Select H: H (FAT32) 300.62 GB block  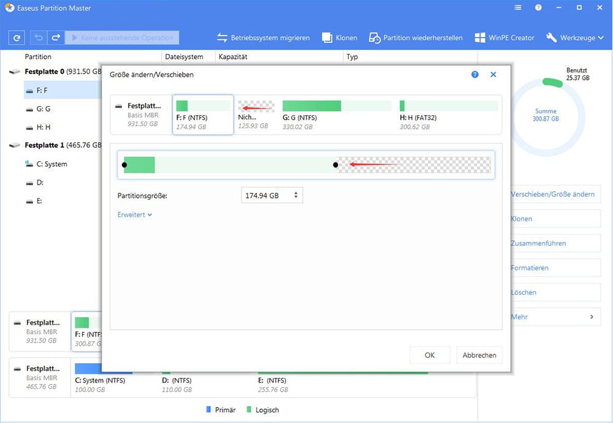pos(449,115)
